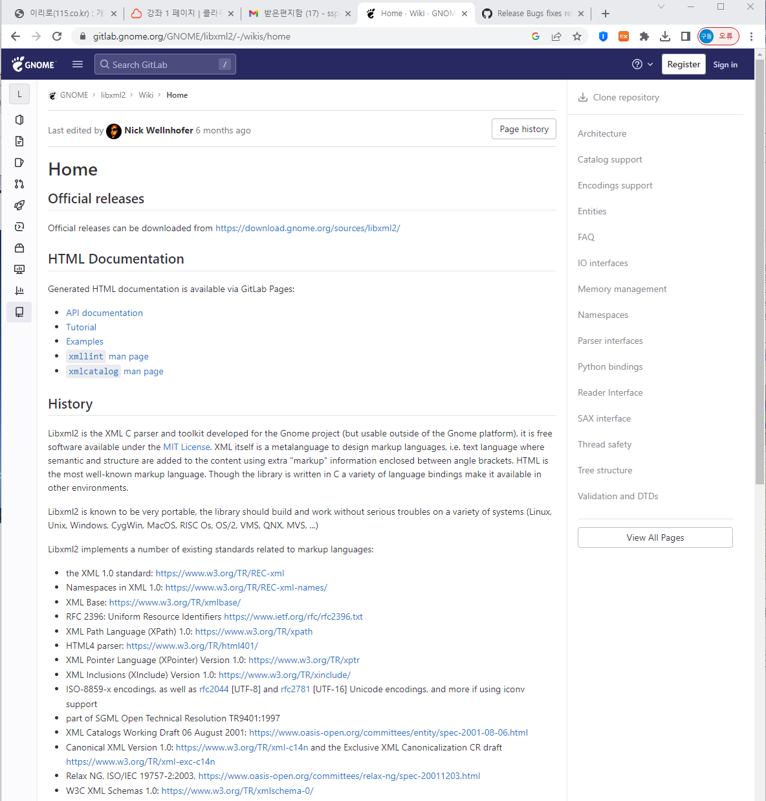This screenshot has height=801, width=766.
Task: Open the orange EX extension
Action: pos(624,36)
